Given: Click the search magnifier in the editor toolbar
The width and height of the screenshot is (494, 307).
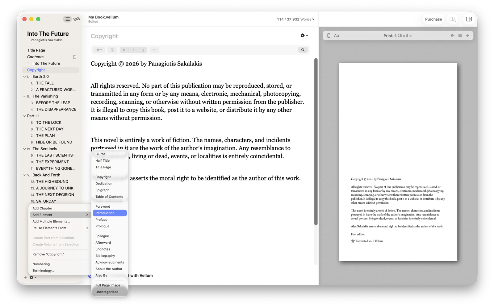Looking at the screenshot, I should (x=303, y=50).
